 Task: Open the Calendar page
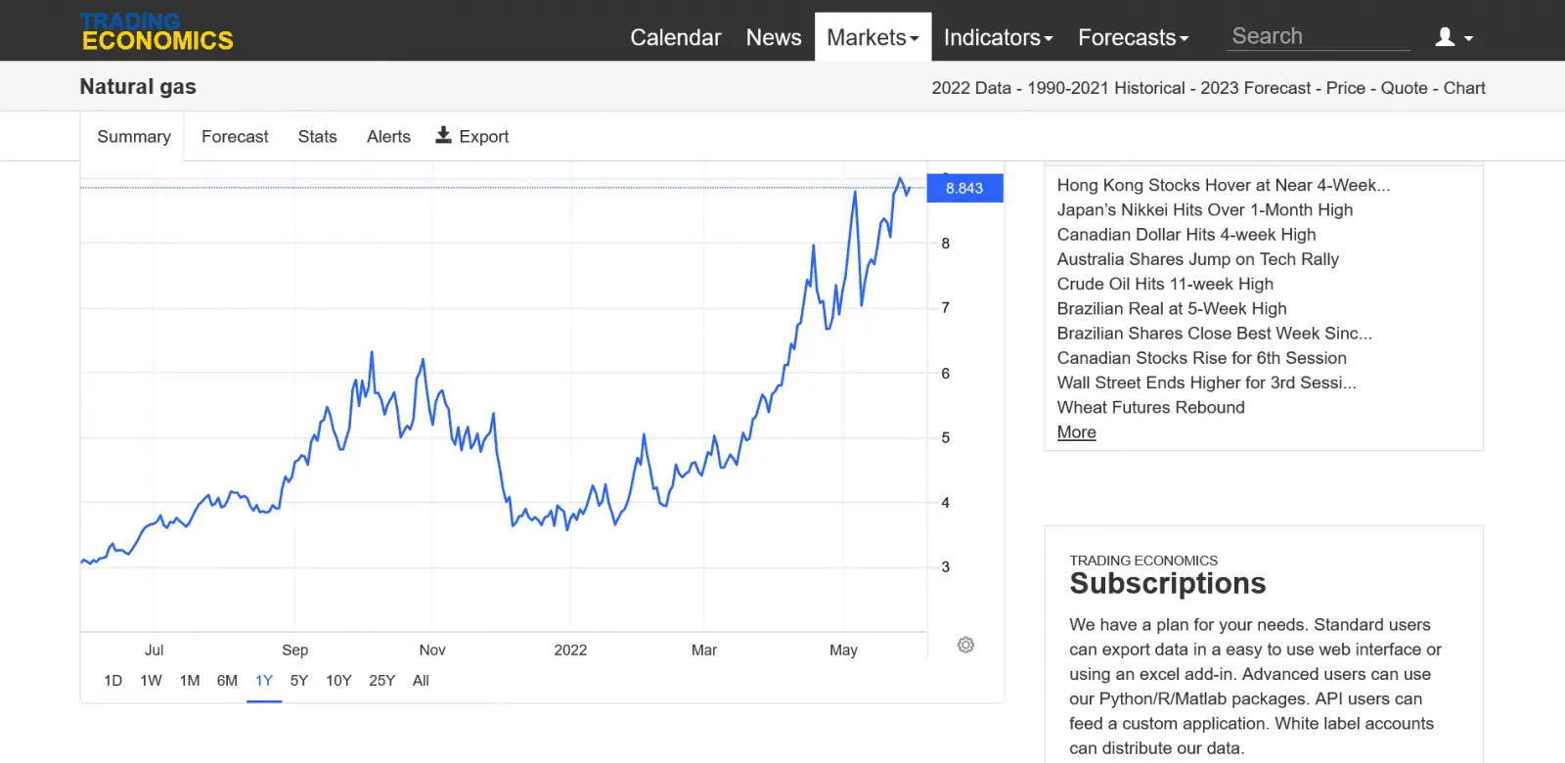pyautogui.click(x=675, y=37)
